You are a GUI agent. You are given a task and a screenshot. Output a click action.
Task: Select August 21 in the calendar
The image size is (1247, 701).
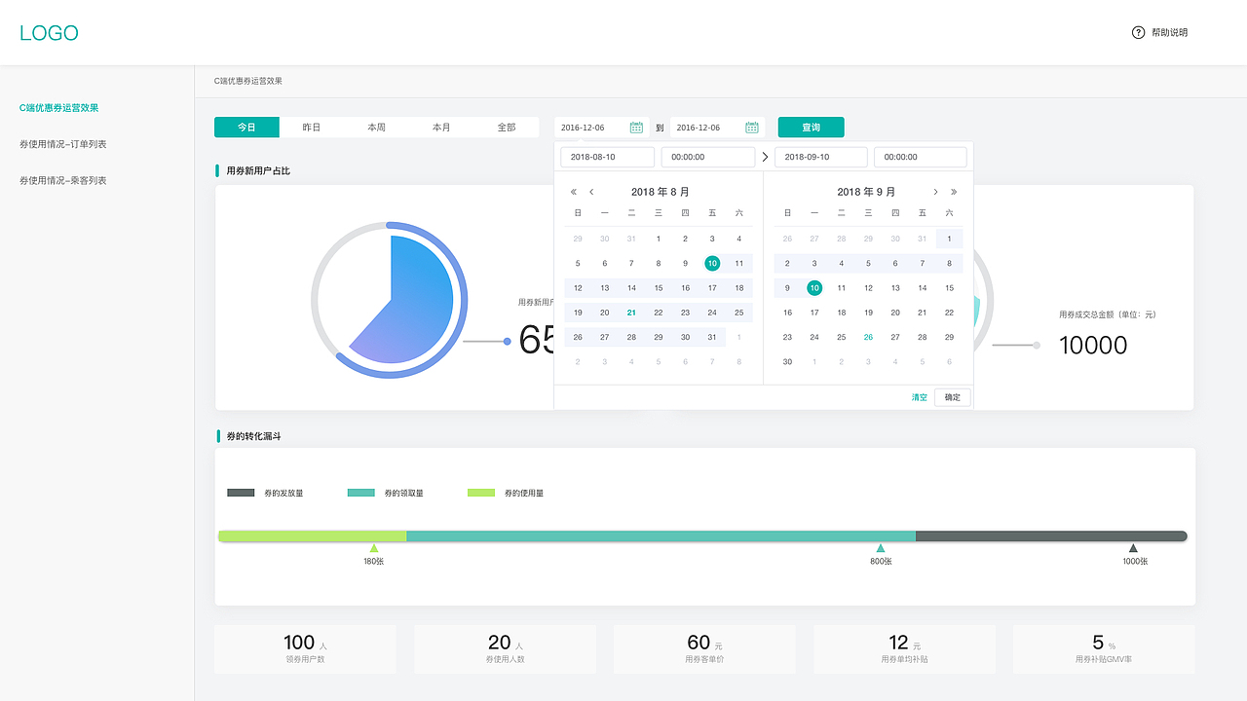coord(631,313)
